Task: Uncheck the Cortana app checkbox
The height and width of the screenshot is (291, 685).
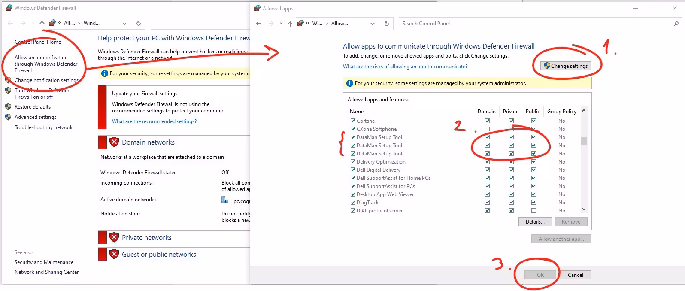Action: tap(353, 121)
